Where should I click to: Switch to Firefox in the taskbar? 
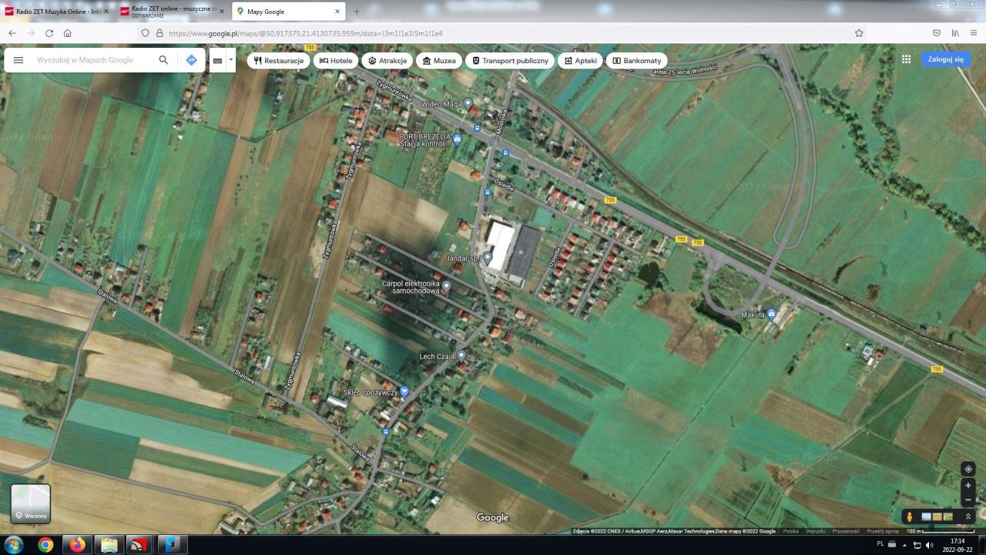(77, 545)
